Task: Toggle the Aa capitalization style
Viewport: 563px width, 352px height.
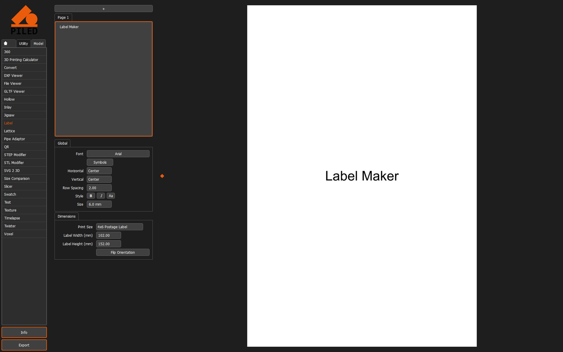Action: click(x=111, y=196)
